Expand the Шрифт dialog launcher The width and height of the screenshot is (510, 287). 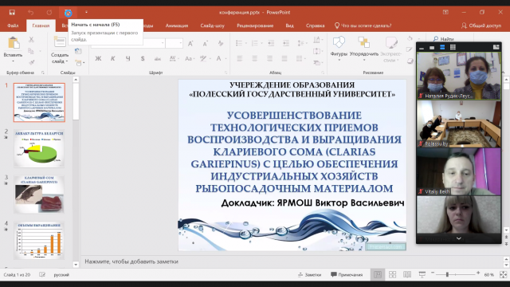click(x=226, y=73)
